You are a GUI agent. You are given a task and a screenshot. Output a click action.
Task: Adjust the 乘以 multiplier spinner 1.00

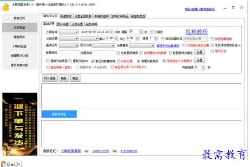(116, 39)
